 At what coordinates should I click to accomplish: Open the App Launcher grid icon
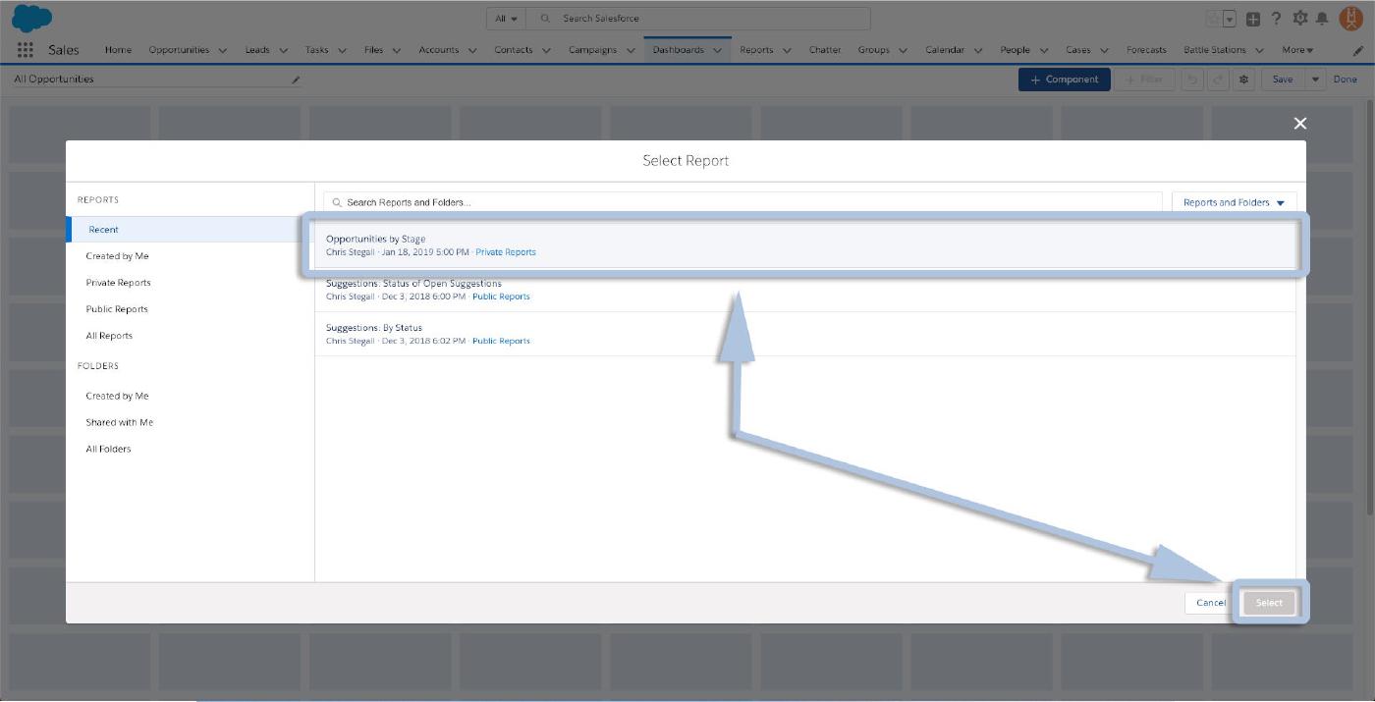[26, 50]
